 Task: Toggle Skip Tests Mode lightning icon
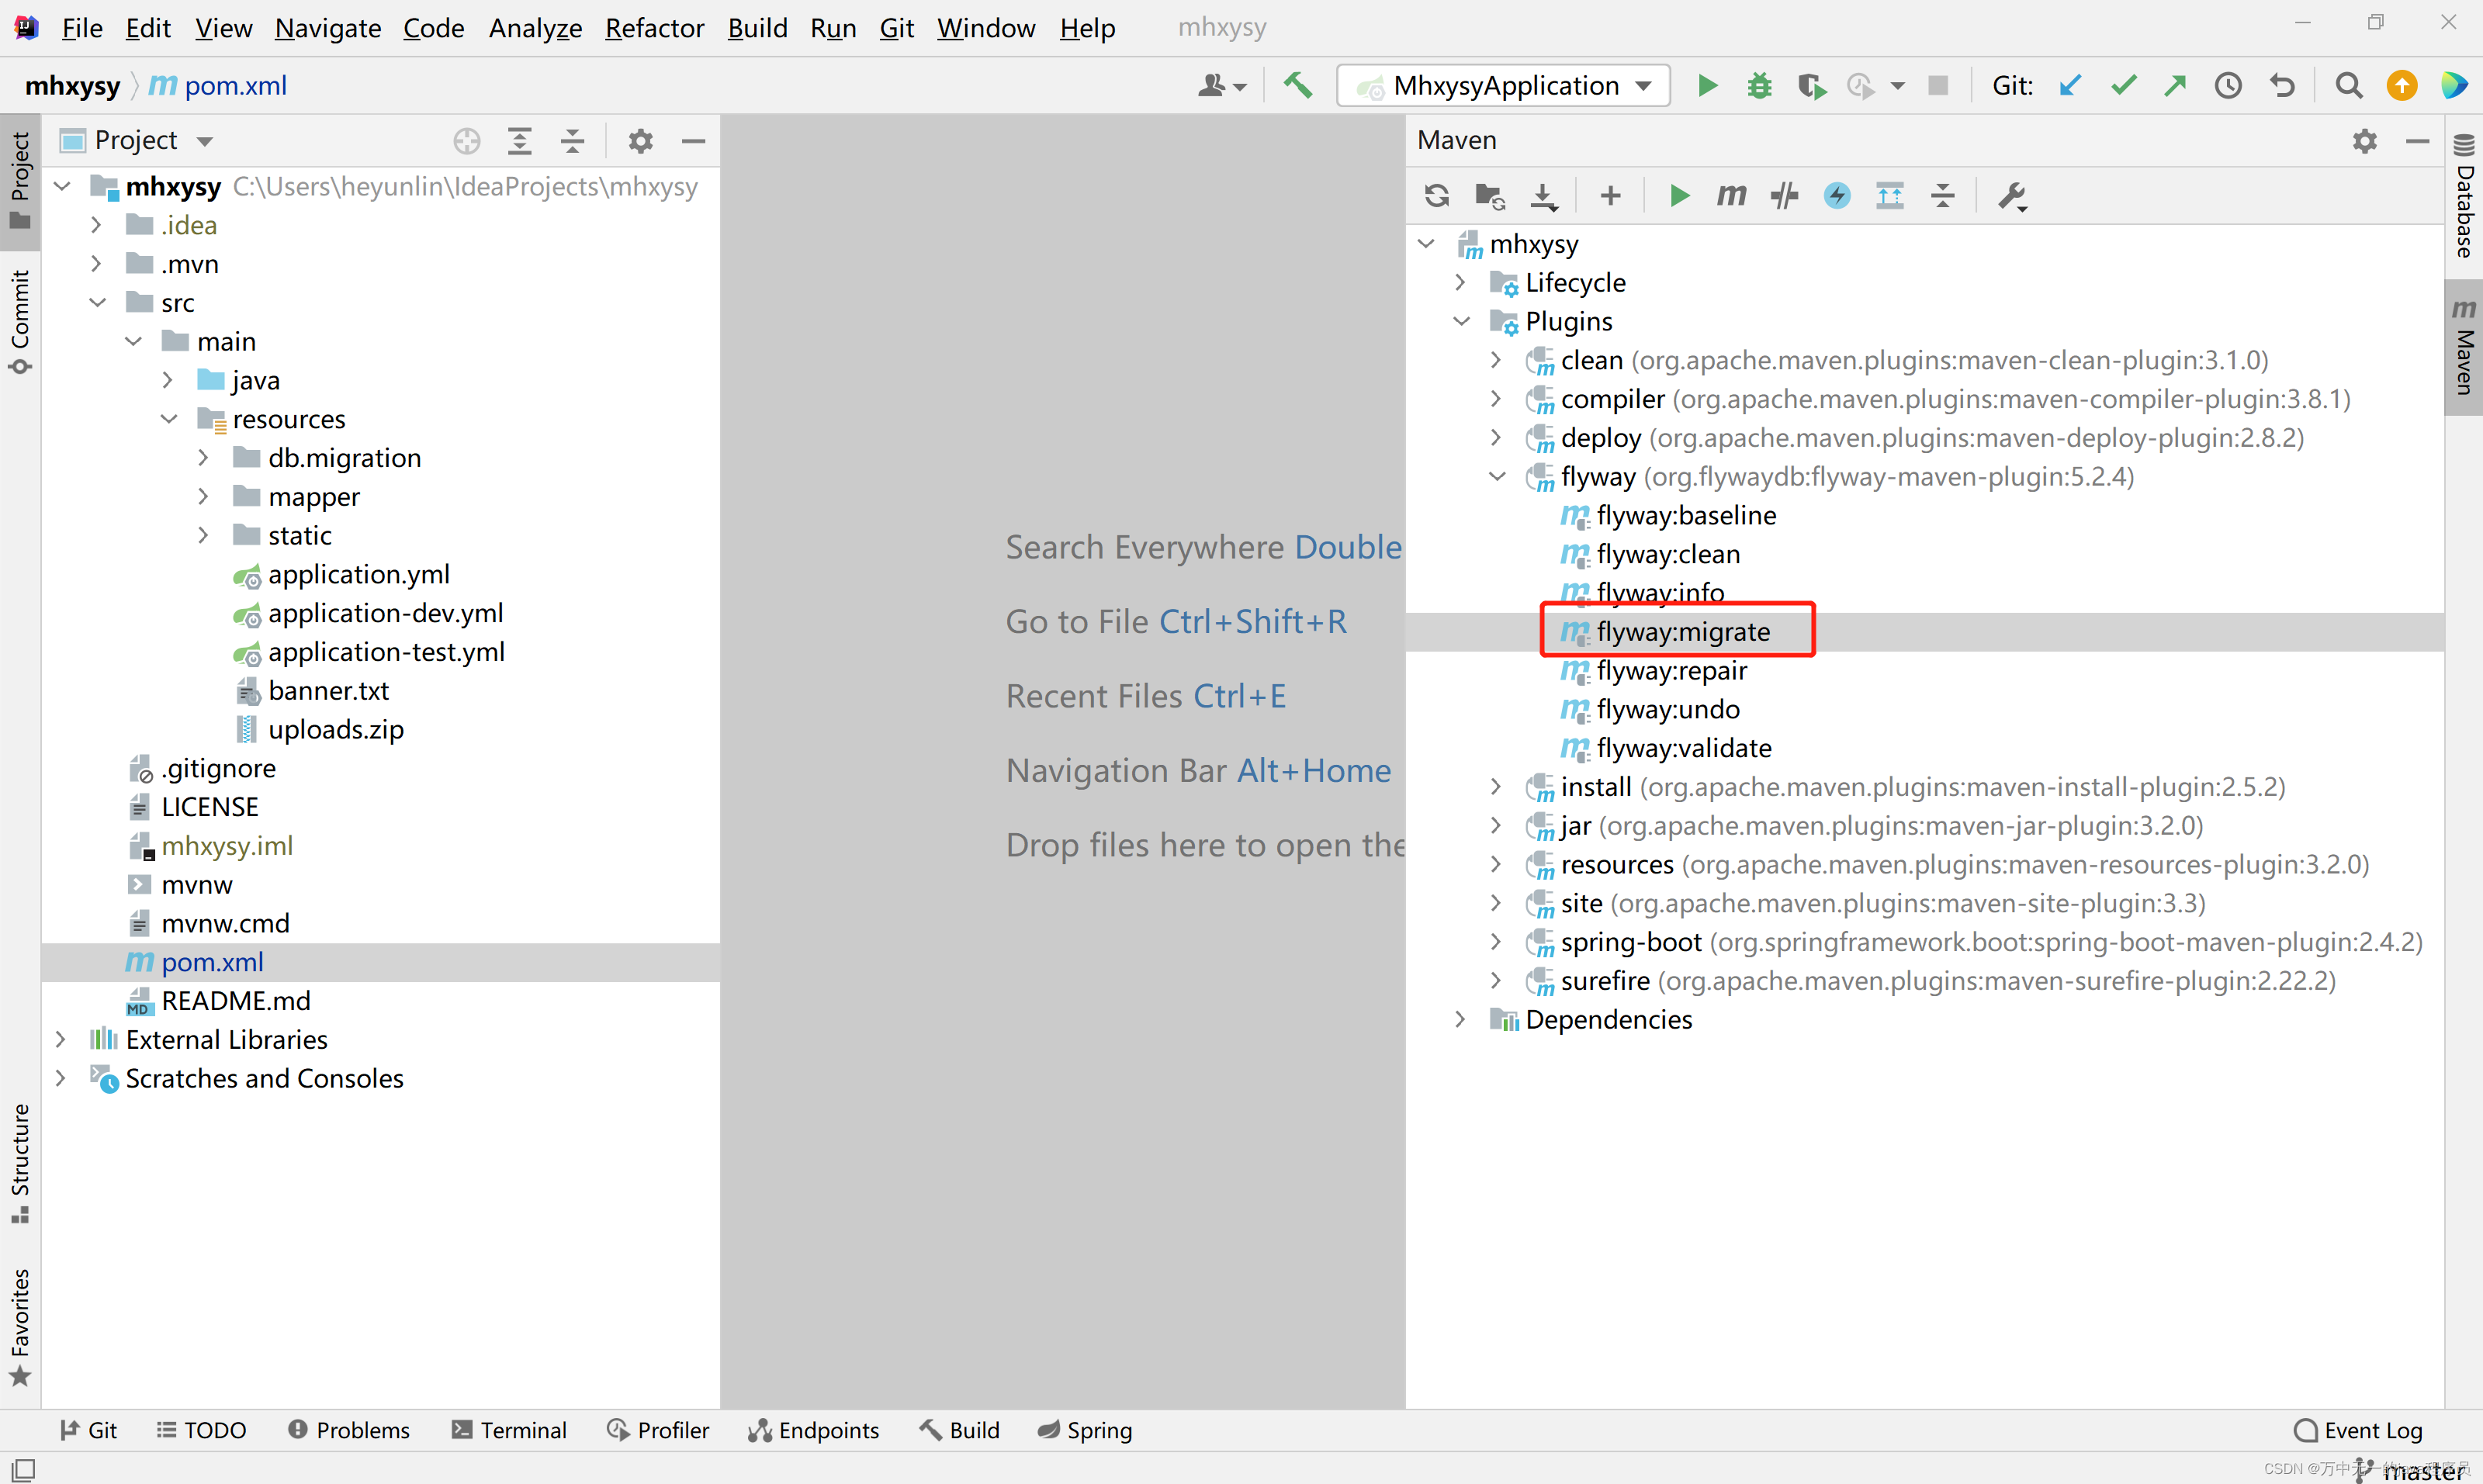click(x=1837, y=196)
